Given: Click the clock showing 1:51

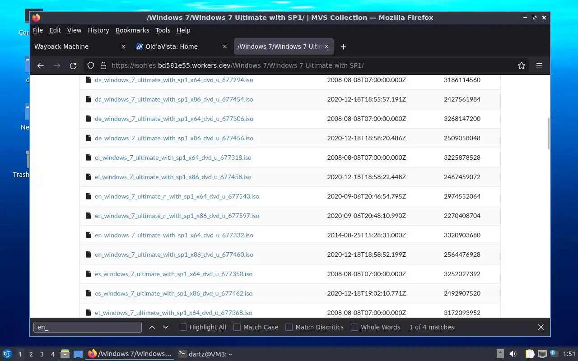Looking at the screenshot, I should click(x=569, y=354).
